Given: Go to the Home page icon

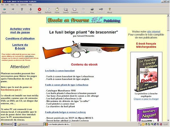Looking at the screenshot, I should point(57,9).
